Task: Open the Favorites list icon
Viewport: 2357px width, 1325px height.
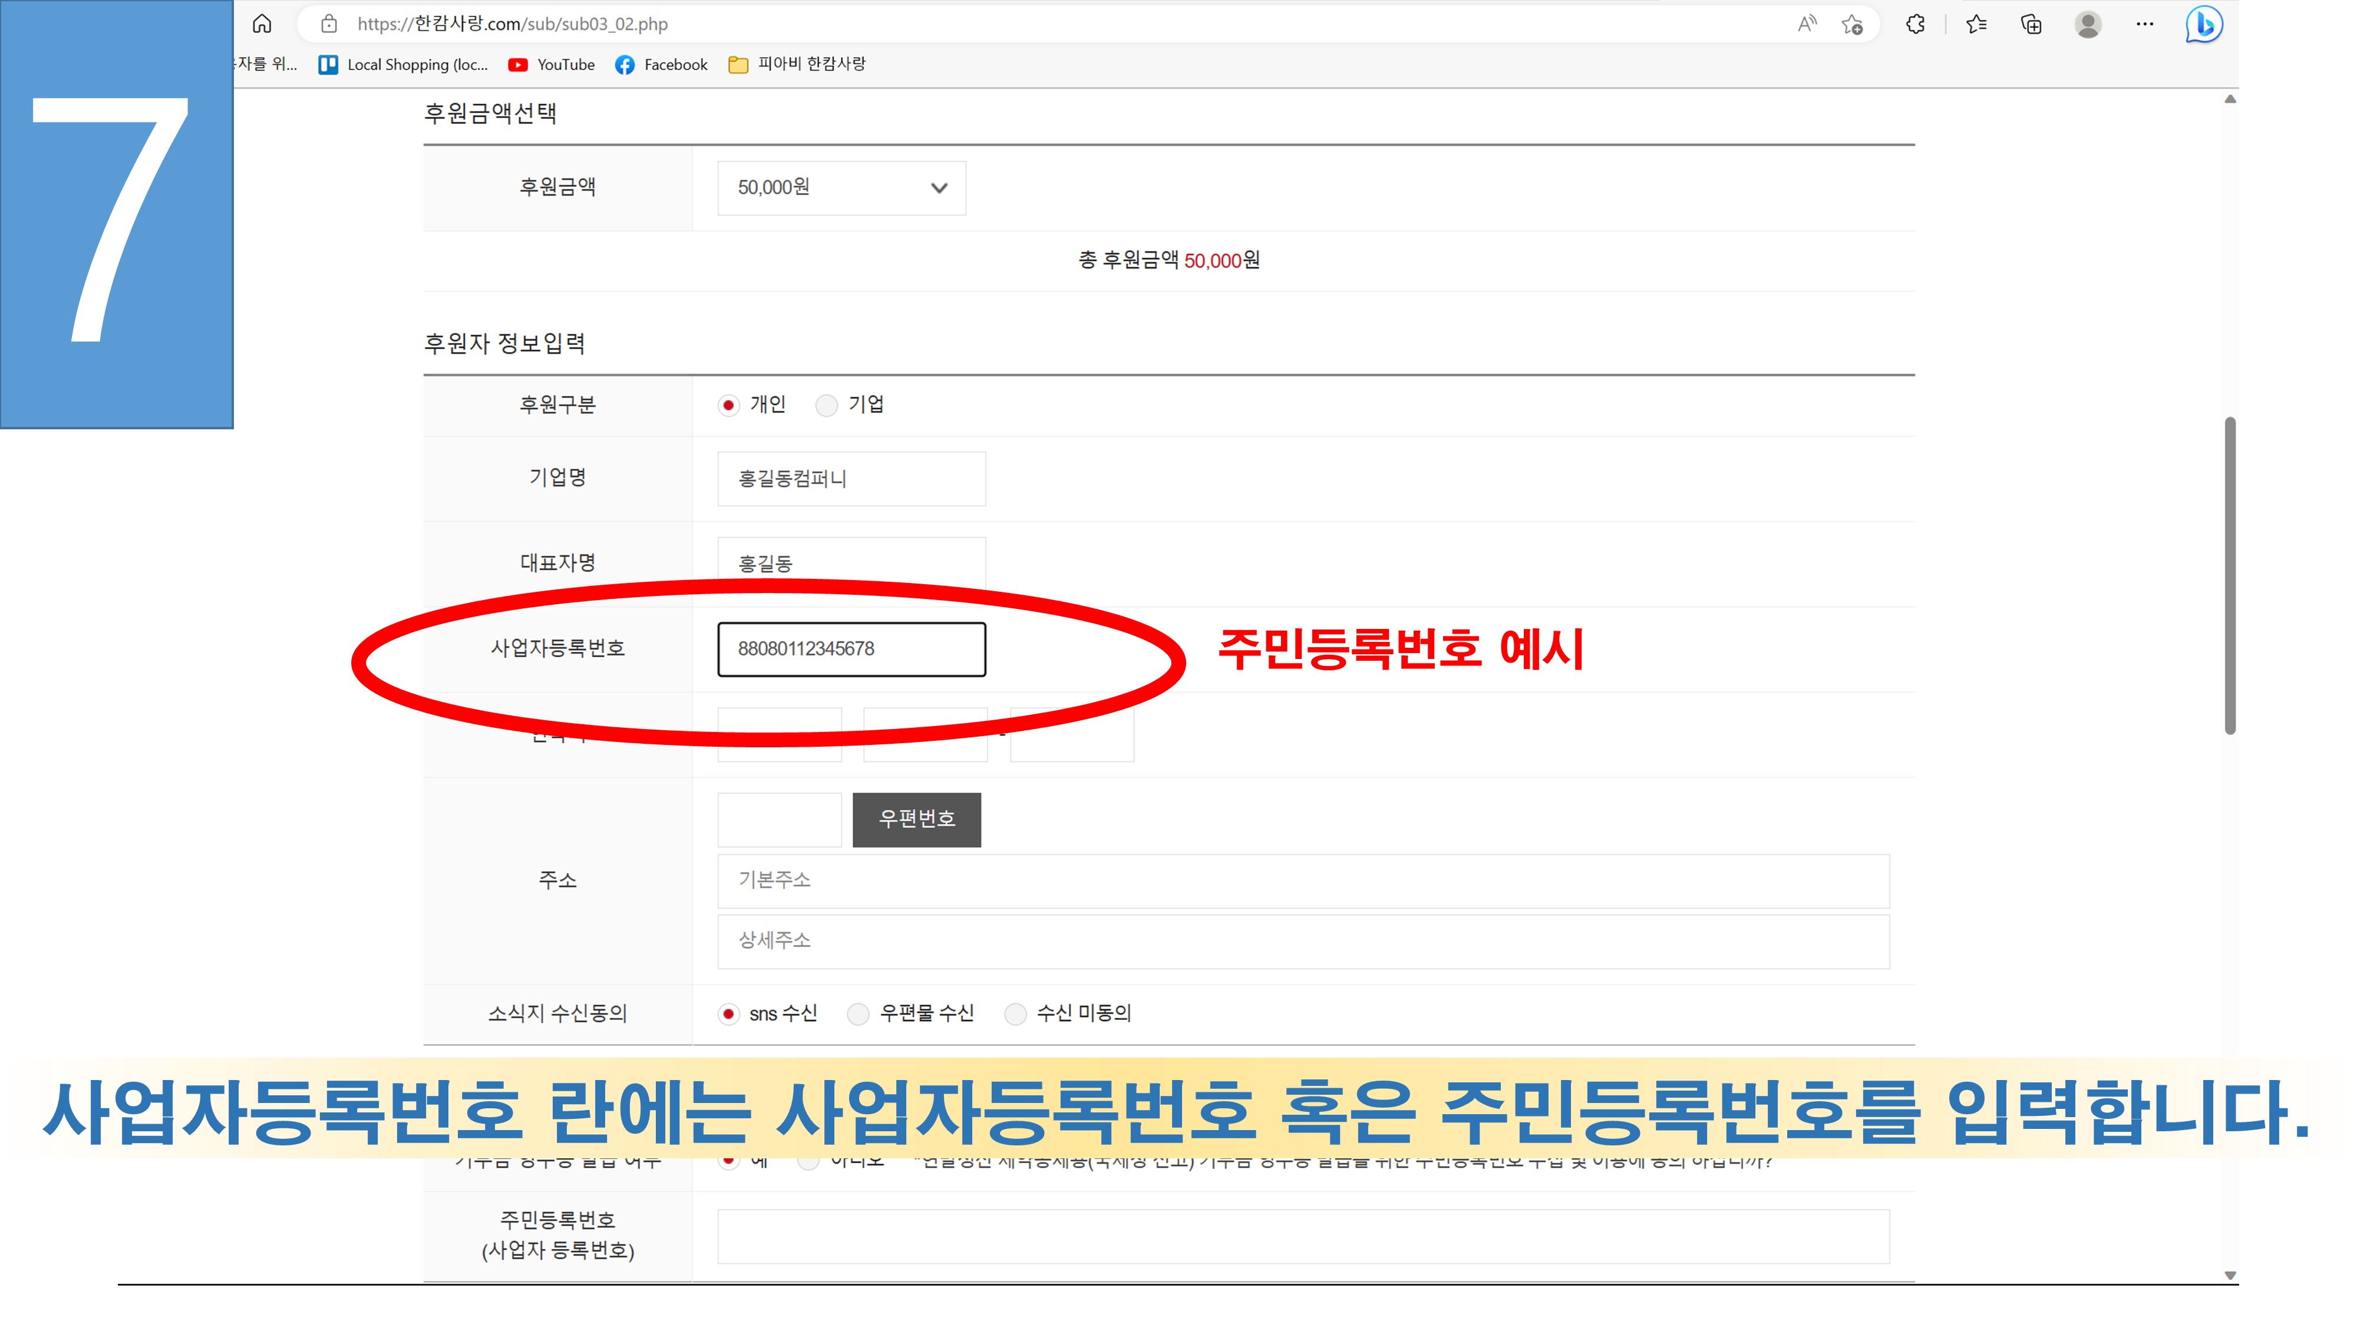Action: pyautogui.click(x=1976, y=24)
